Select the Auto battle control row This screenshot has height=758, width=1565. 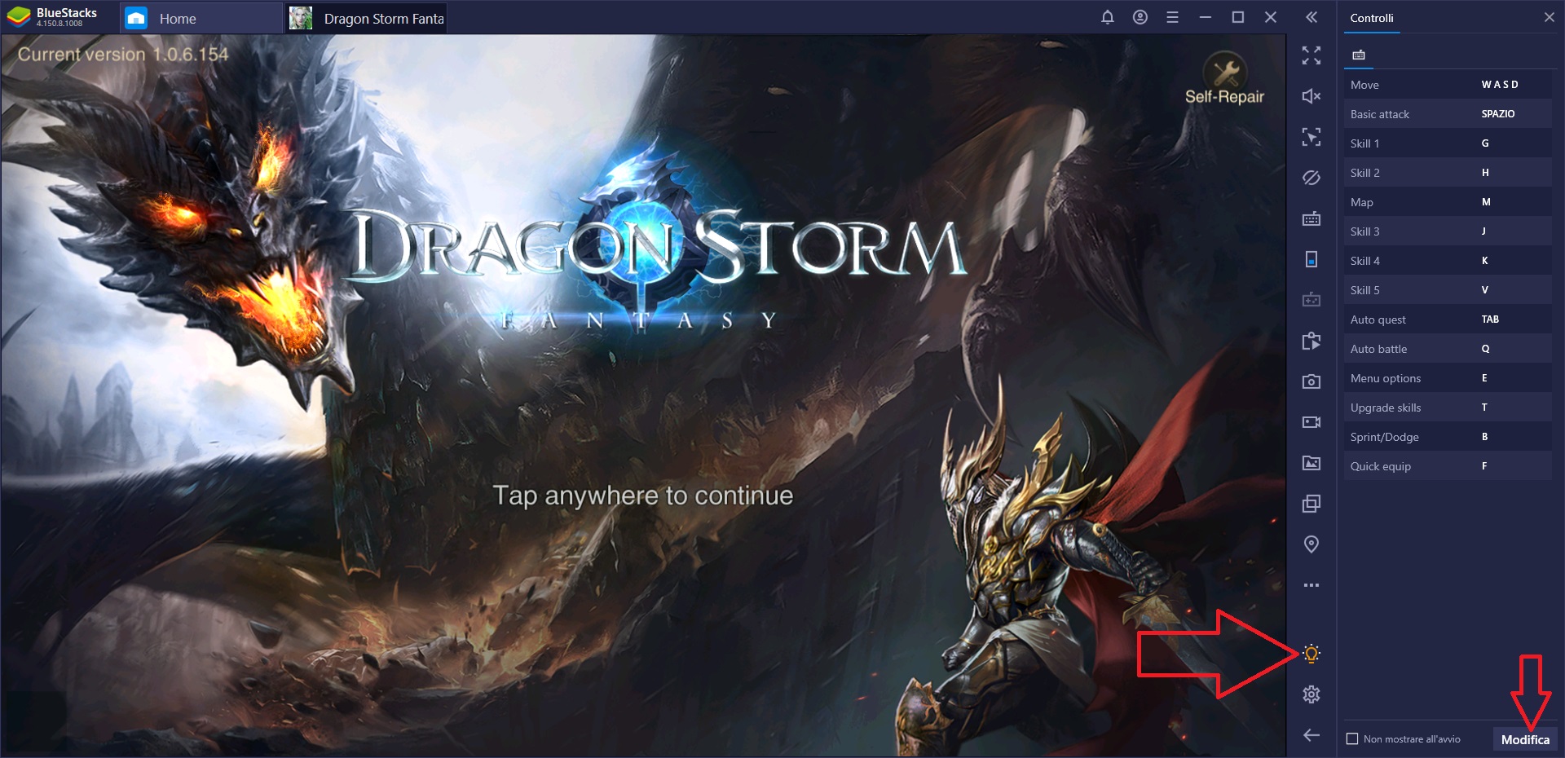point(1448,349)
